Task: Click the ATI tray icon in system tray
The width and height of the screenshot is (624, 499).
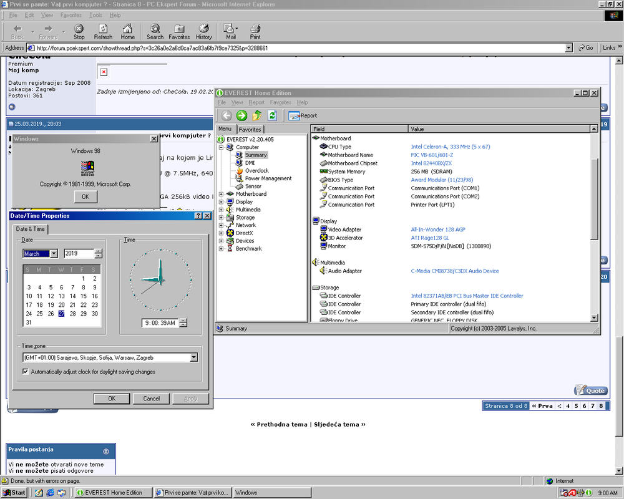Action: [572, 493]
